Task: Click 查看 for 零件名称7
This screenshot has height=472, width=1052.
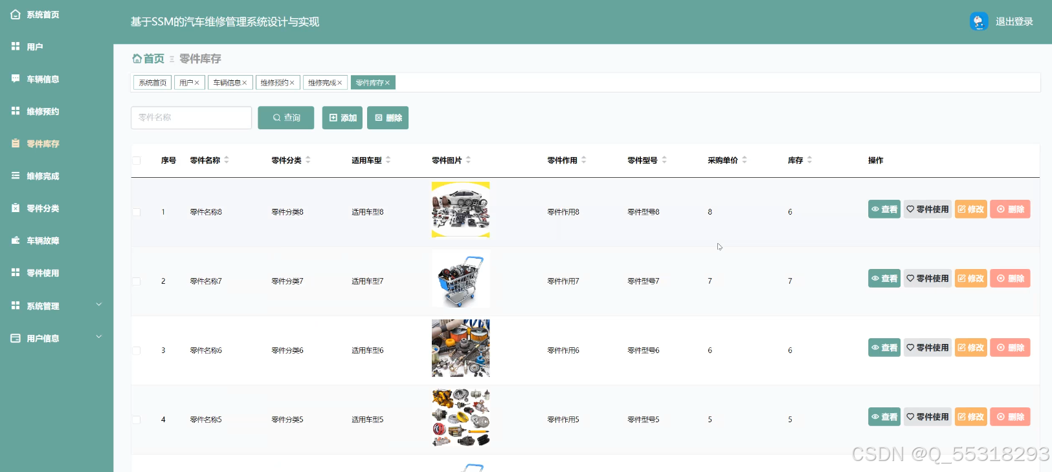Action: (x=884, y=279)
